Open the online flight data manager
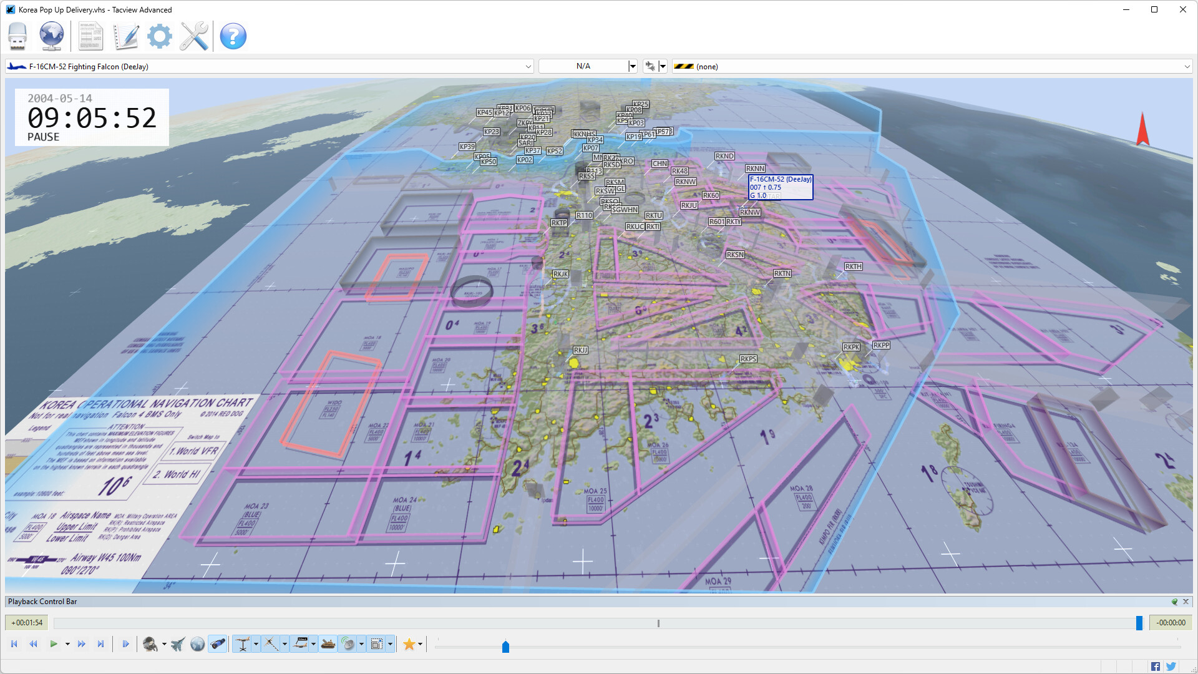This screenshot has height=674, width=1198. coord(52,36)
